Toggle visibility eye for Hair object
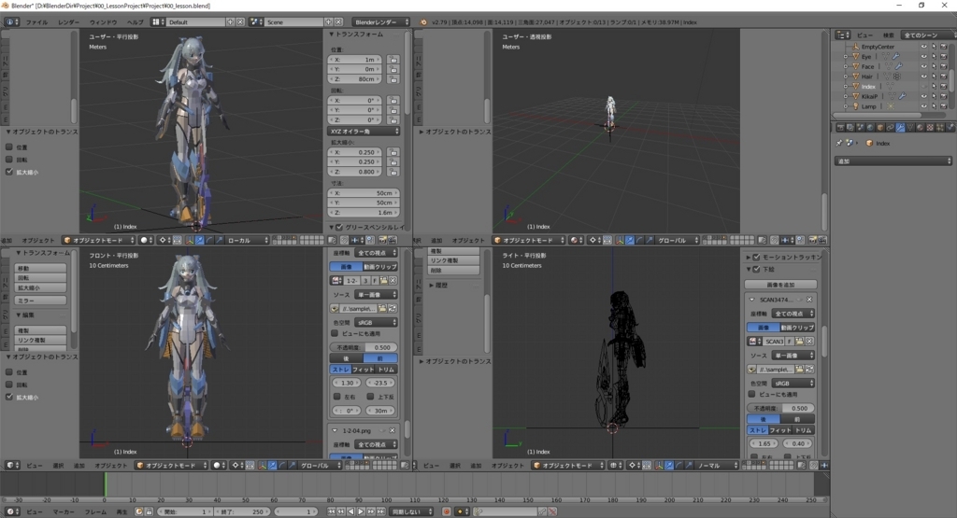The height and width of the screenshot is (518, 957). click(923, 77)
